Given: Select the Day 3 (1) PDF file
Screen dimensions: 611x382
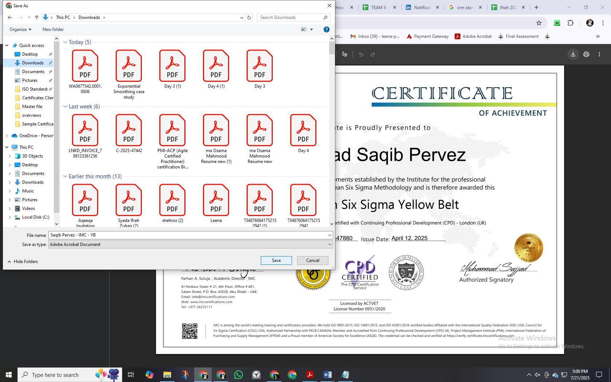Looking at the screenshot, I should (172, 69).
